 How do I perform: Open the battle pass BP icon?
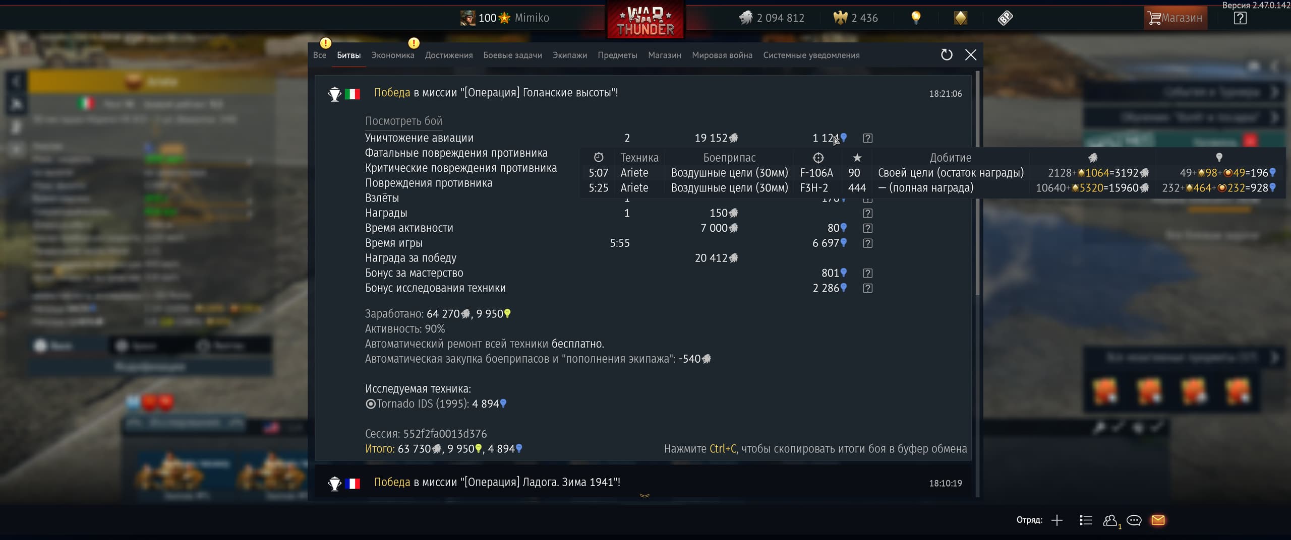click(x=1005, y=18)
